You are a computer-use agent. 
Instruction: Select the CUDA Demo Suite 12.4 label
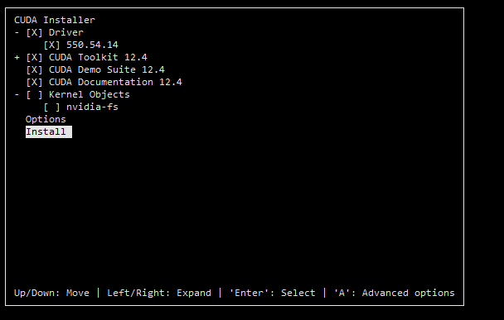[x=106, y=69]
